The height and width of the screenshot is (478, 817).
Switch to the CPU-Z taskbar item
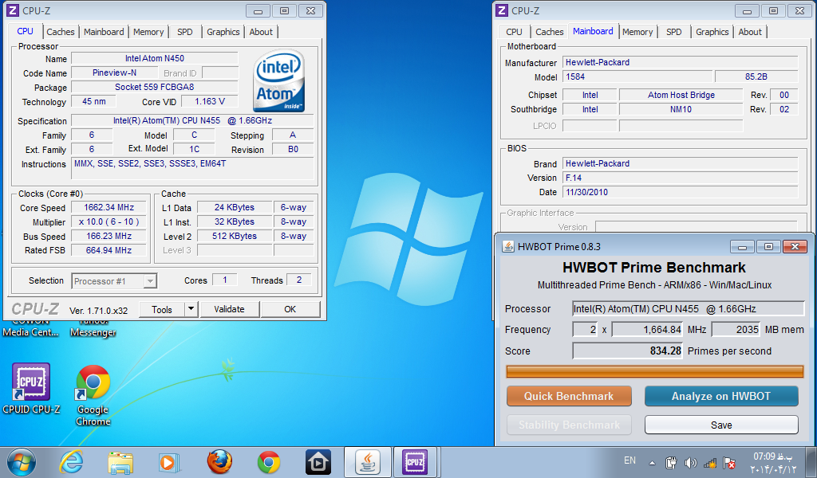point(415,462)
